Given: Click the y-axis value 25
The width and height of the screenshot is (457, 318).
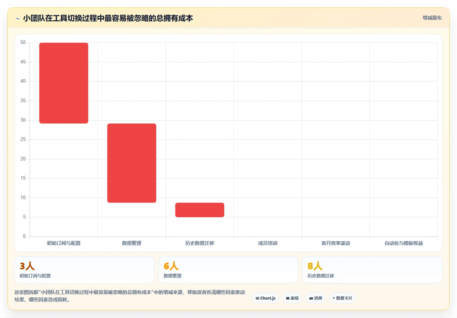Looking at the screenshot, I should click(x=23, y=139).
